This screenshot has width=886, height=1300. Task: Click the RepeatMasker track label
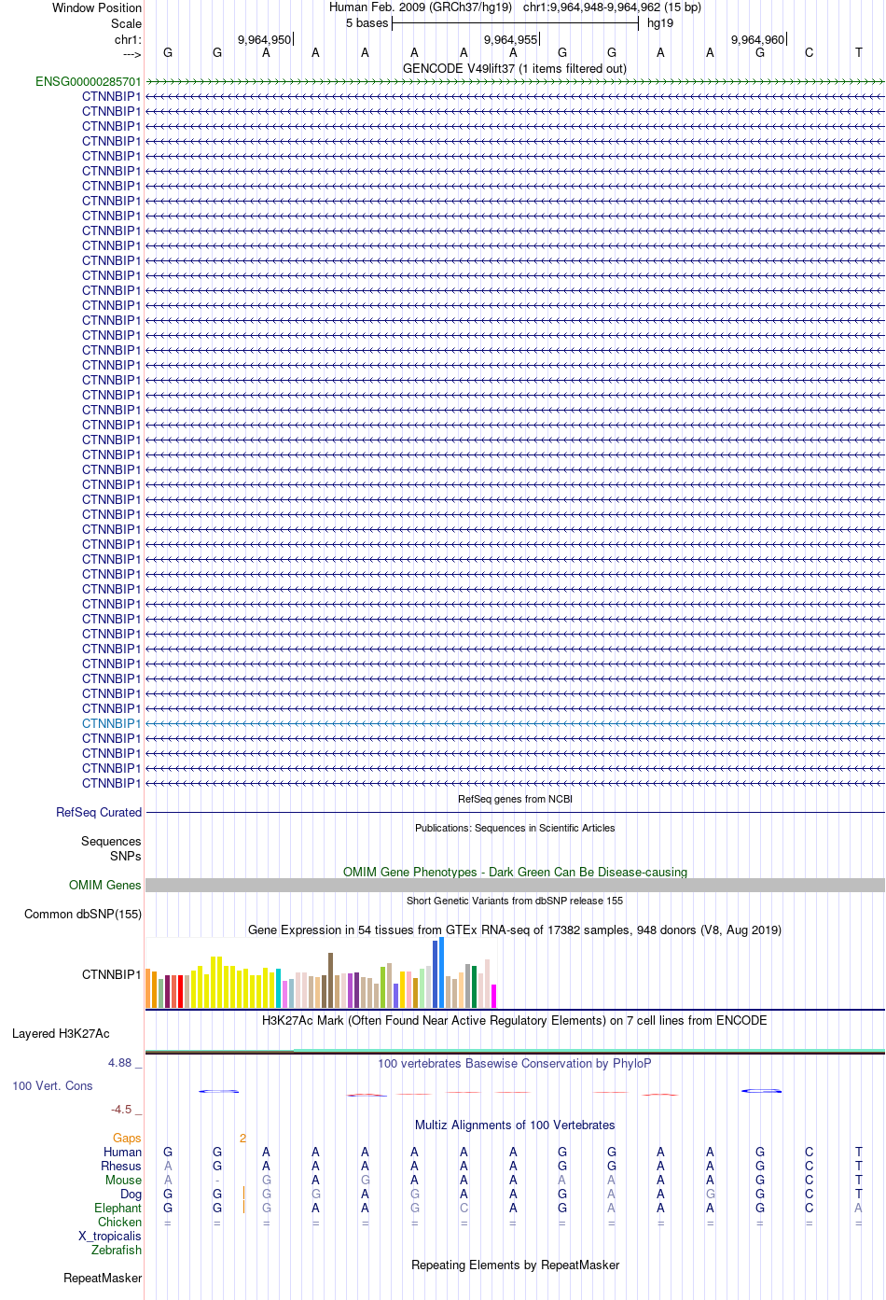pos(103,1278)
